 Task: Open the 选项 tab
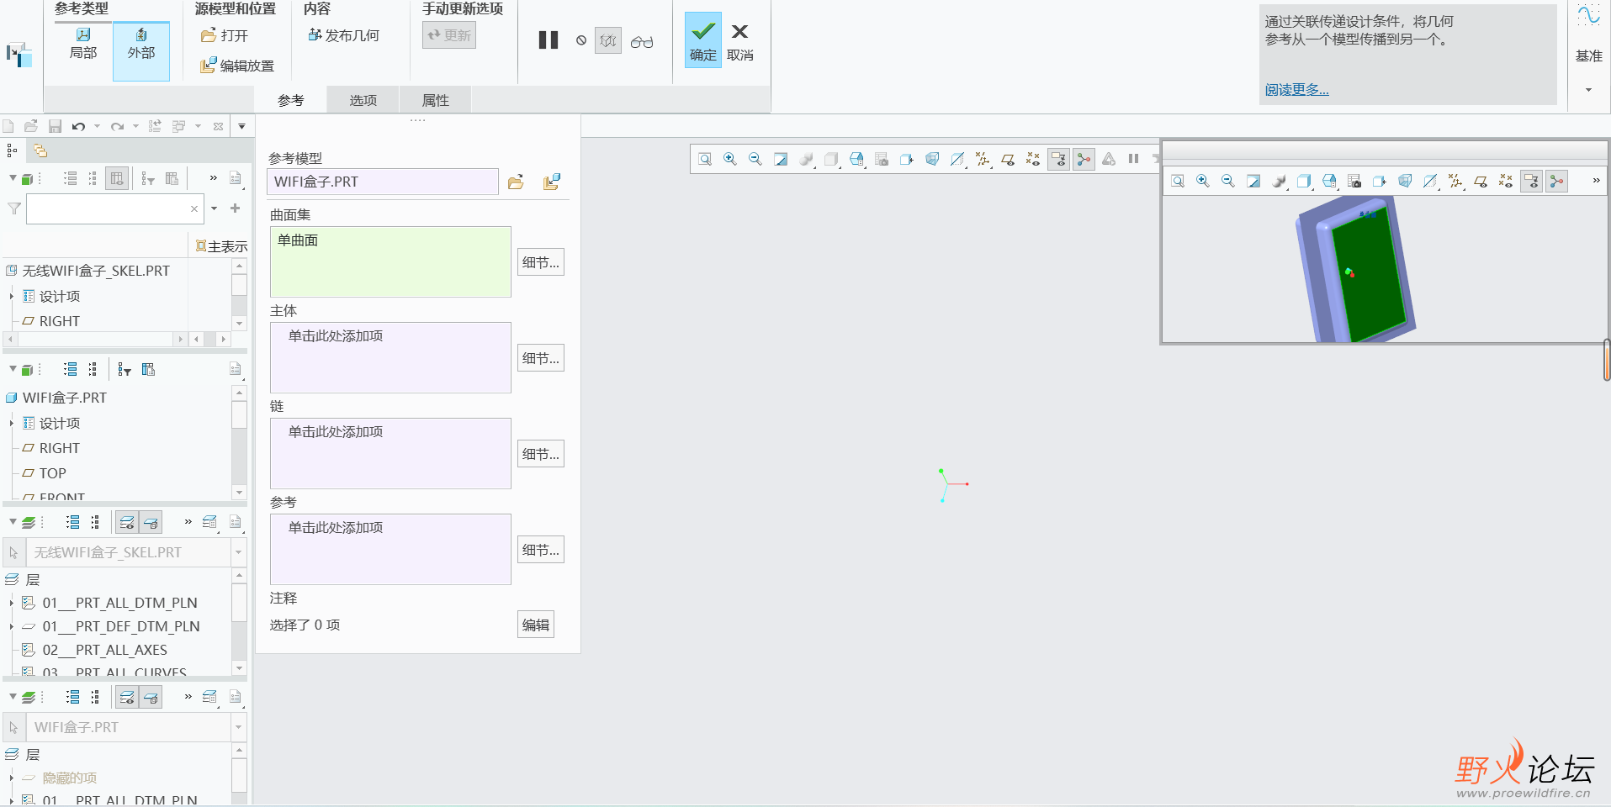point(363,100)
